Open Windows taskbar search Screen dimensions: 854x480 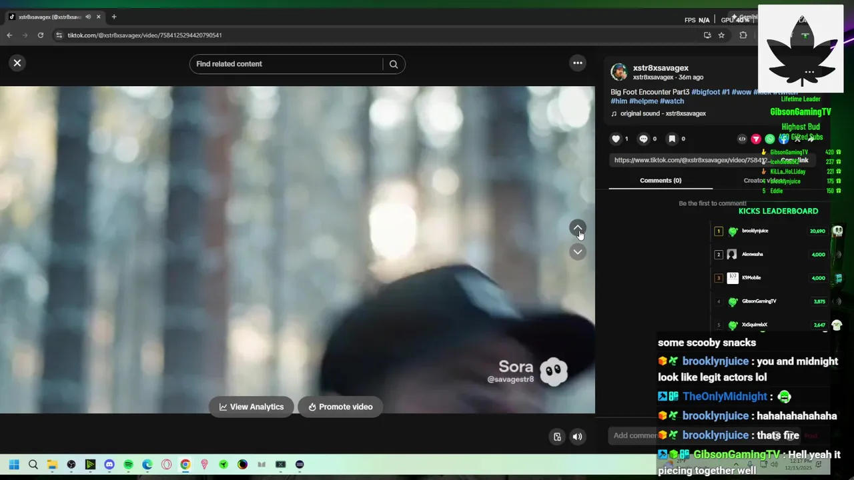click(x=33, y=465)
